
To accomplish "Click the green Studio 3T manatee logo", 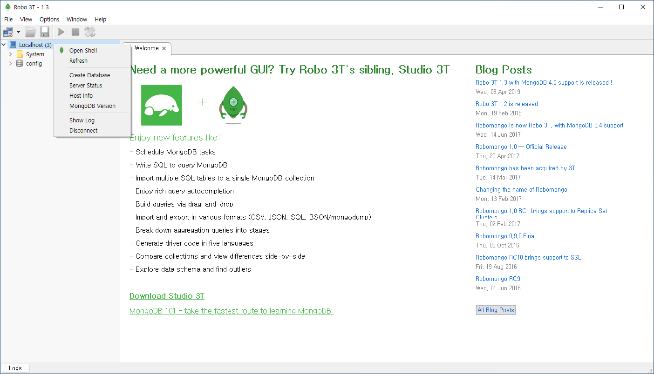I will (x=162, y=105).
